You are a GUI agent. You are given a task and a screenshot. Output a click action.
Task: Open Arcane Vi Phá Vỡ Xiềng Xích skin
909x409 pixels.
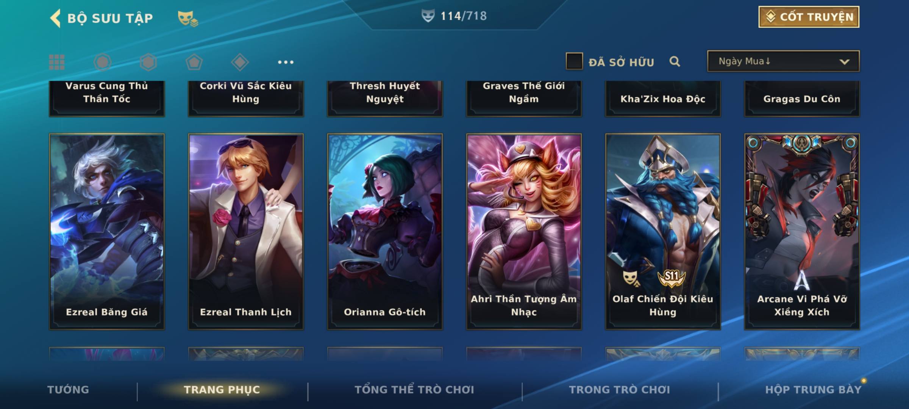802,231
